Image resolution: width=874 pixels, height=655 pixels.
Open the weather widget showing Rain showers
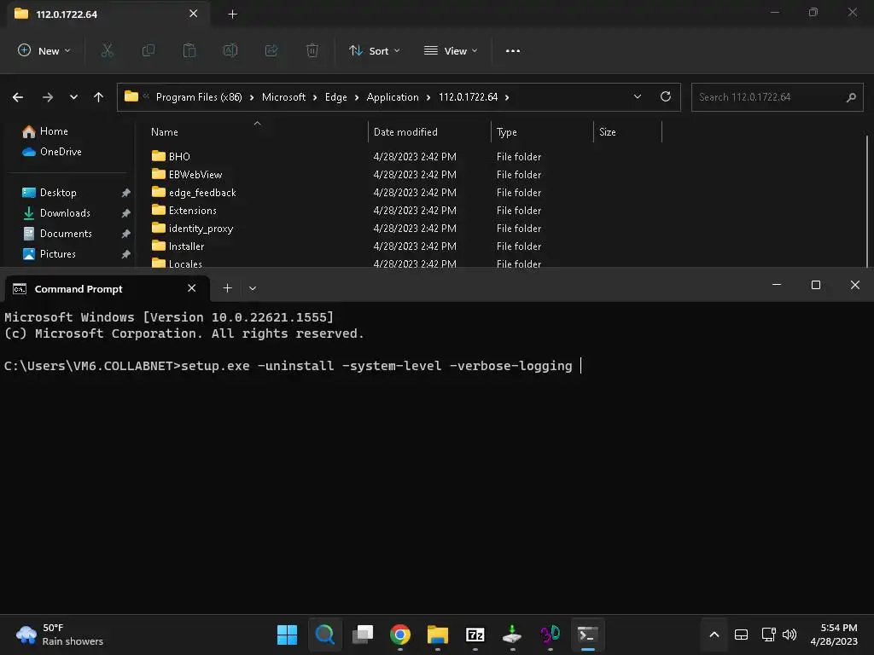60,635
